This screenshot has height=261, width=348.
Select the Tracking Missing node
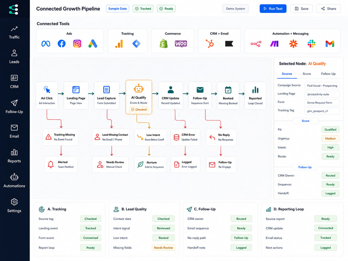(x=60, y=137)
